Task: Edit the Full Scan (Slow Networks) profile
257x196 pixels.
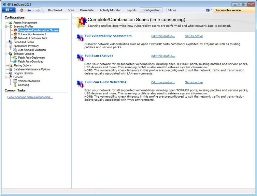Action: pyautogui.click(x=163, y=82)
